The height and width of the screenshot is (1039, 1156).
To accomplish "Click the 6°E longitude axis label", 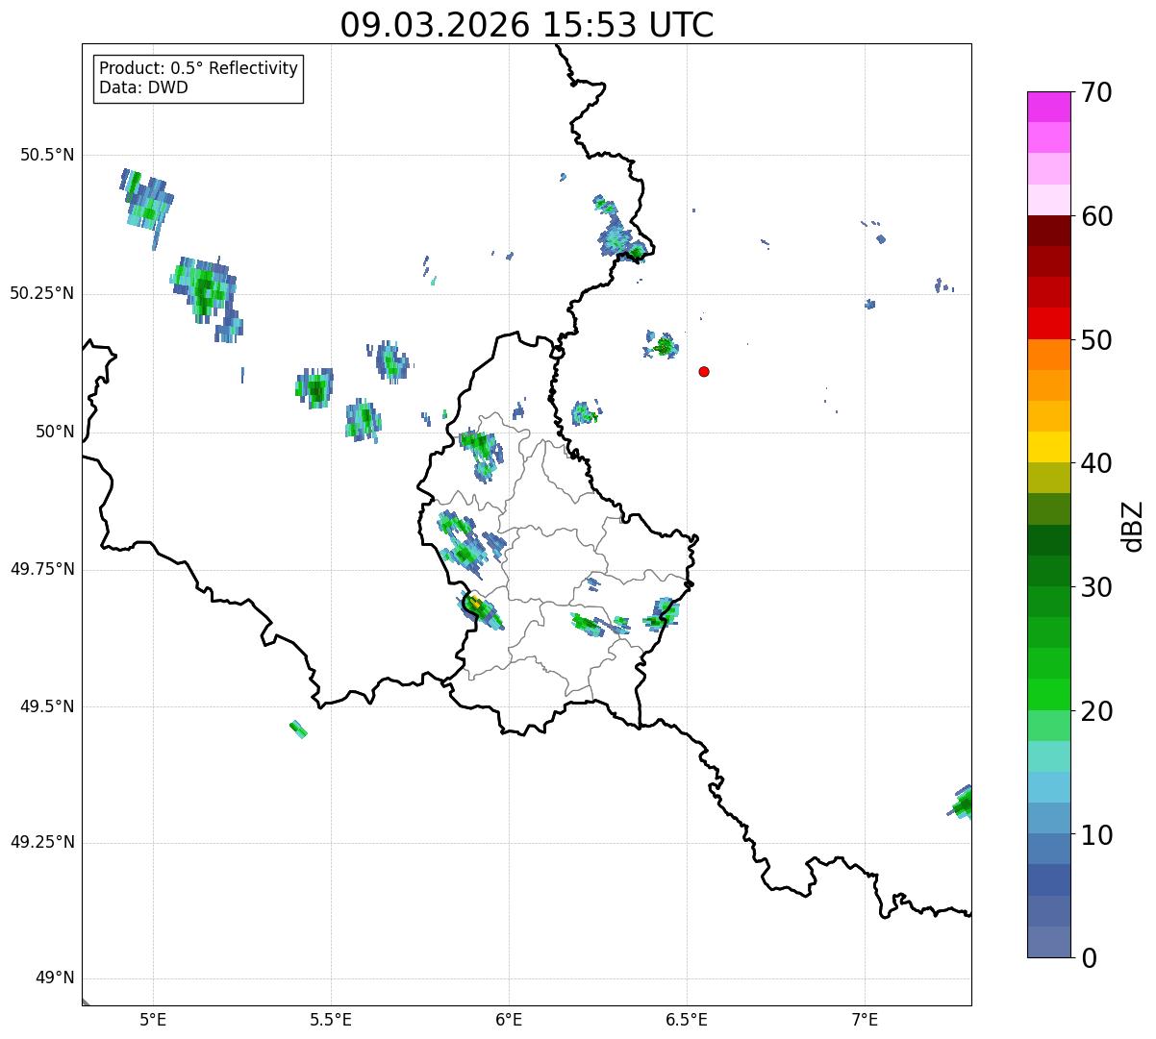I will pos(509,1019).
